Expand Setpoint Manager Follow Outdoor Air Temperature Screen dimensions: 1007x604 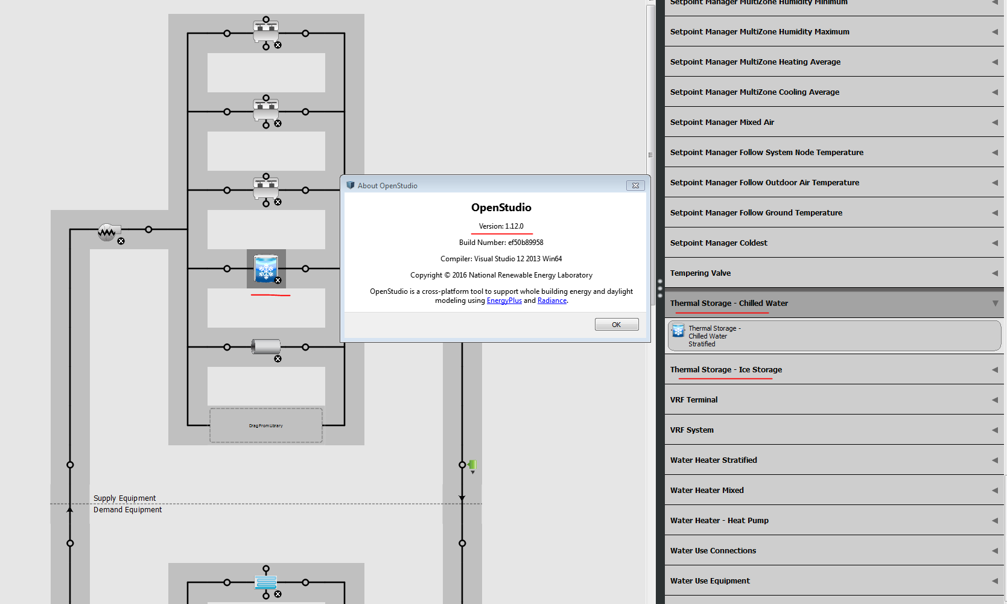coord(834,182)
